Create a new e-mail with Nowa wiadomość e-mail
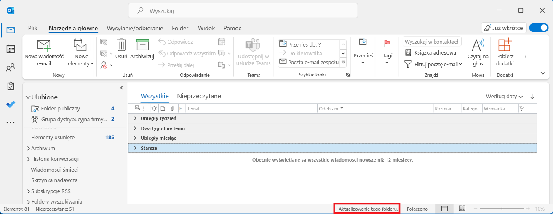 [44, 52]
